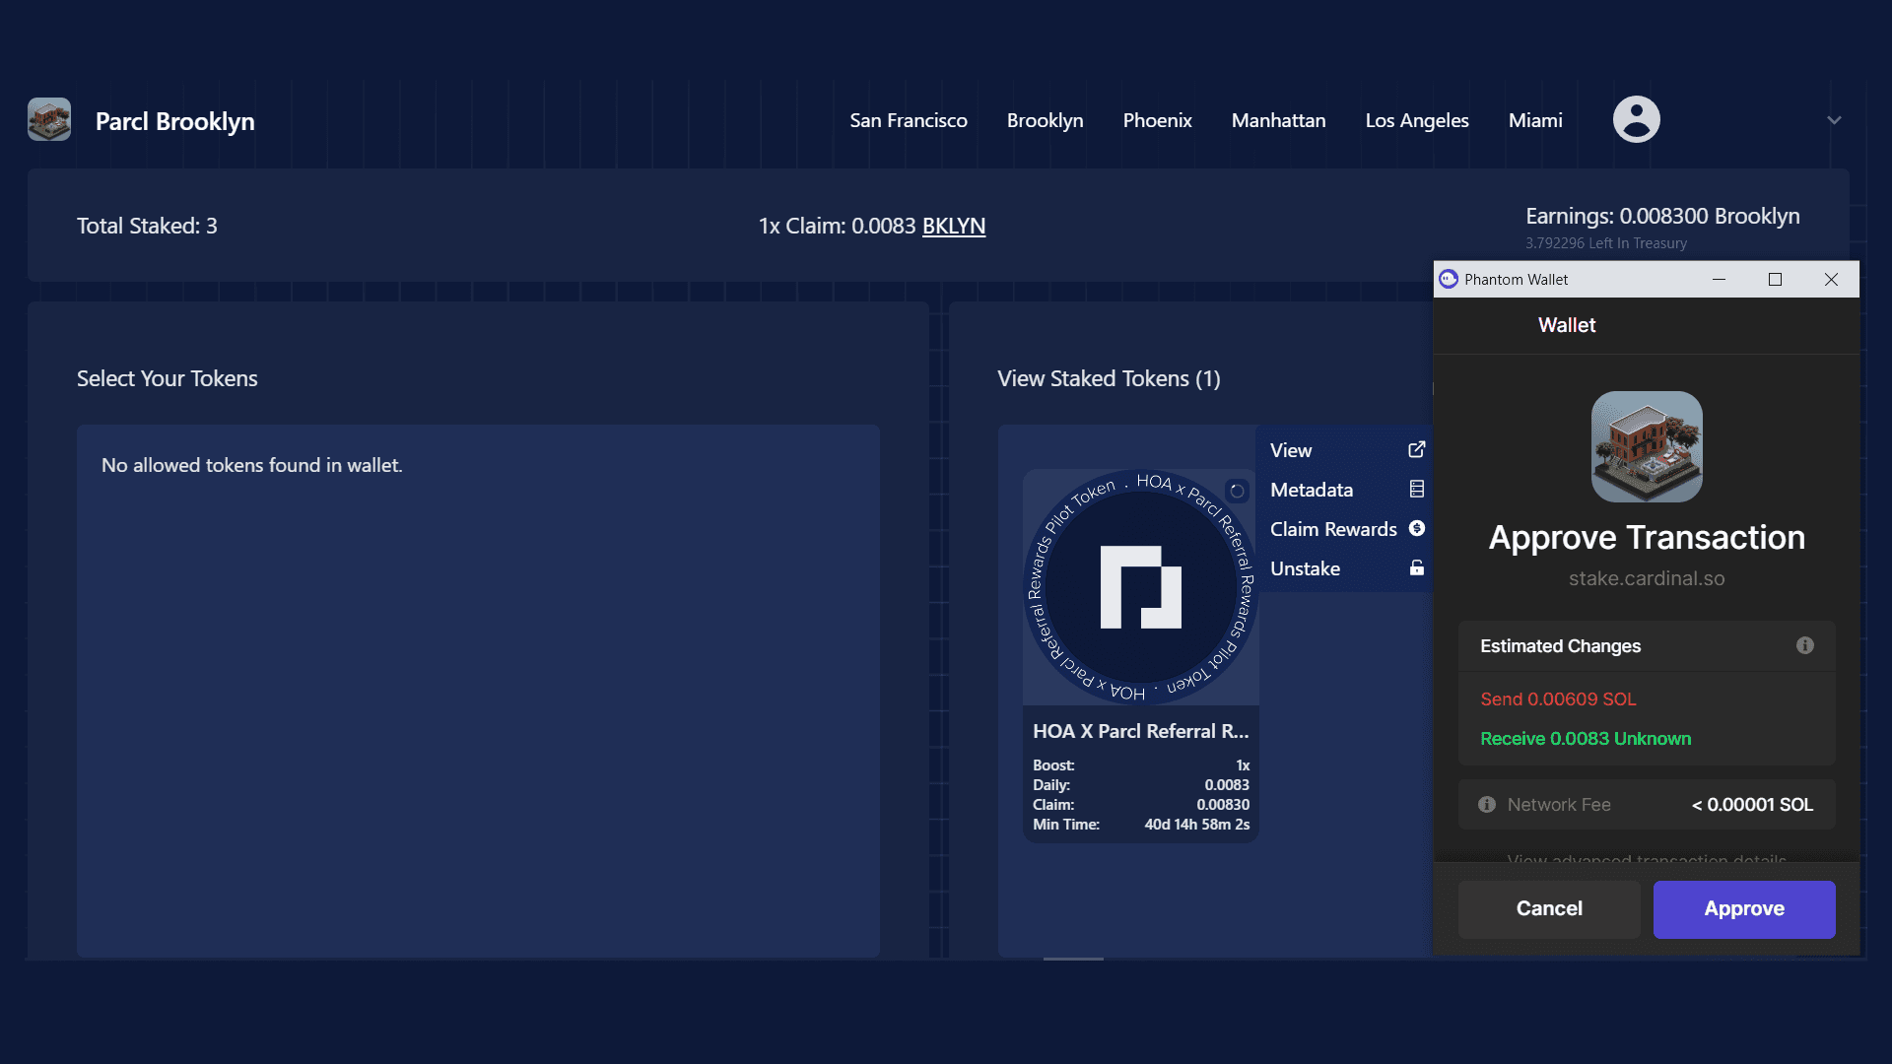Choose Unstake from the token menu
Image resolution: width=1892 pixels, height=1064 pixels.
click(x=1305, y=568)
